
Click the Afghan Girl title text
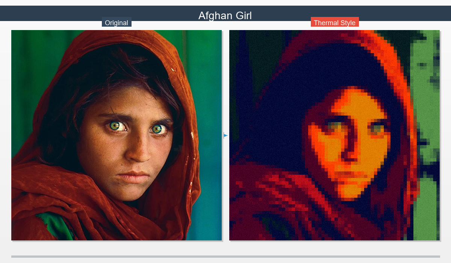(x=225, y=15)
